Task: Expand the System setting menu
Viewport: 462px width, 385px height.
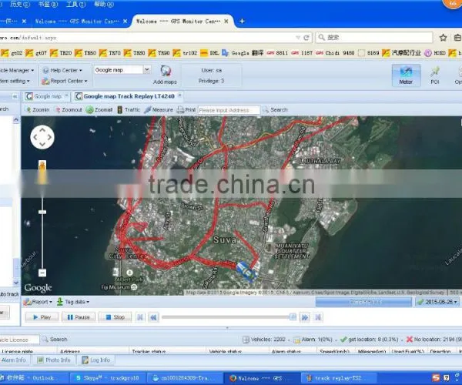Action: [15, 81]
